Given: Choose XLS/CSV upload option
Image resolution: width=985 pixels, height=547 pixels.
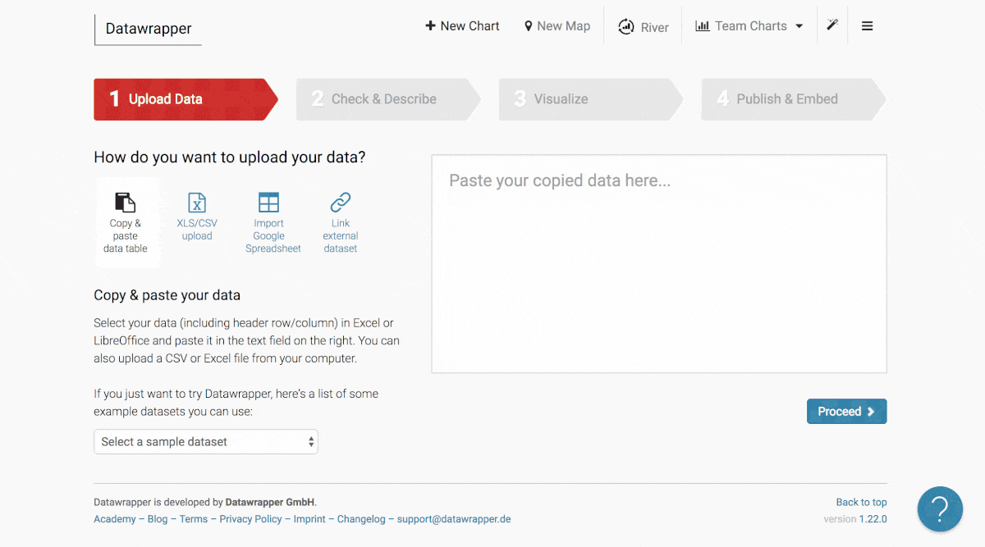Looking at the screenshot, I should pyautogui.click(x=197, y=217).
